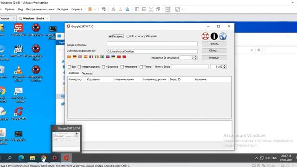Select the Windows 10 x64 VM tab
Image resolution: width=297 pixels, height=167 pixels.
pyautogui.click(x=33, y=19)
